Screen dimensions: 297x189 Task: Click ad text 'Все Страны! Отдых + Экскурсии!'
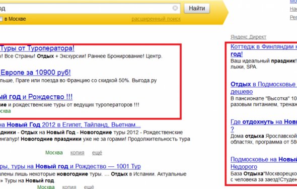pyautogui.click(x=45, y=56)
